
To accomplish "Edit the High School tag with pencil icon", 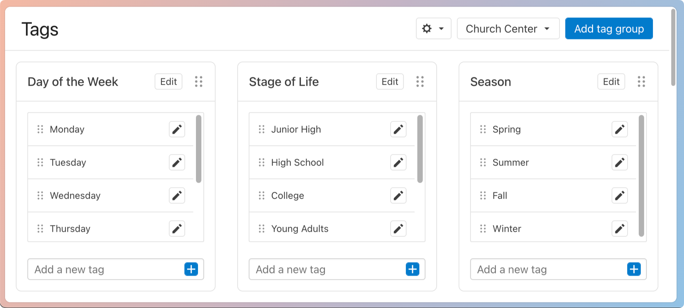I will [x=398, y=163].
